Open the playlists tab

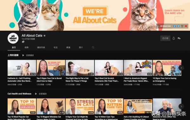pos(41,47)
